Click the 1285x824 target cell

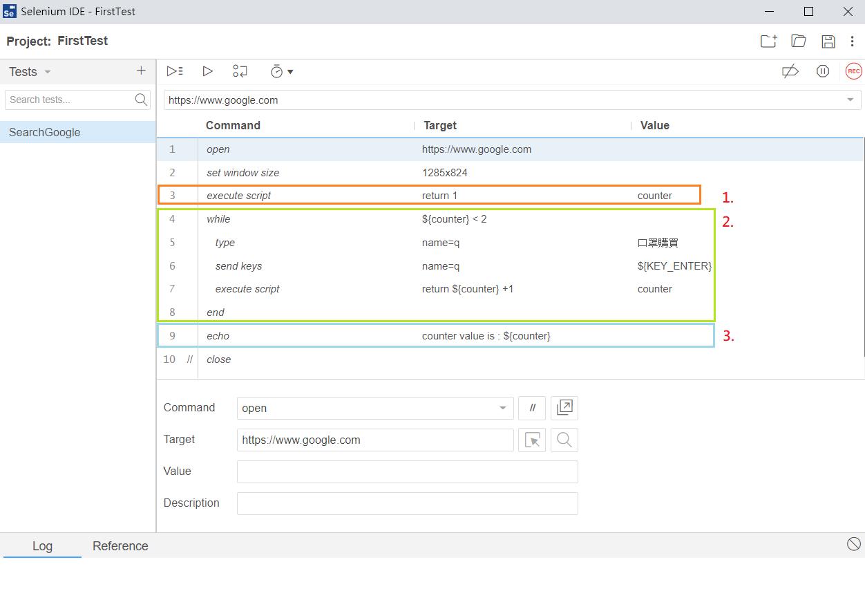coord(445,173)
